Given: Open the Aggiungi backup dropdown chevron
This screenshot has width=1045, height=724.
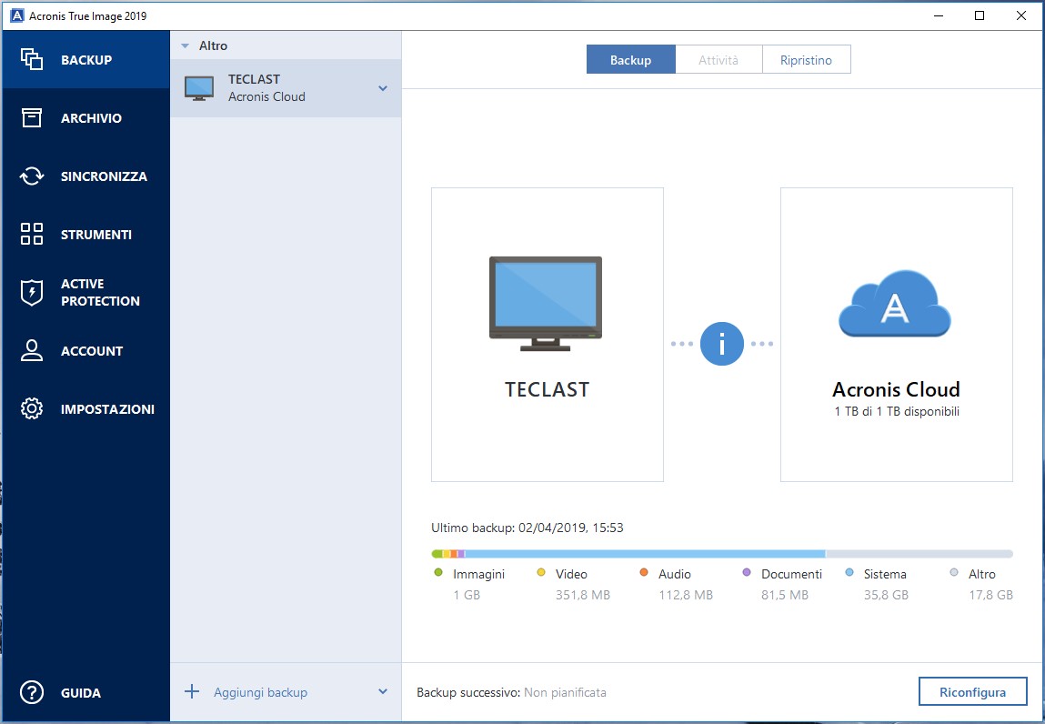Looking at the screenshot, I should (x=383, y=691).
